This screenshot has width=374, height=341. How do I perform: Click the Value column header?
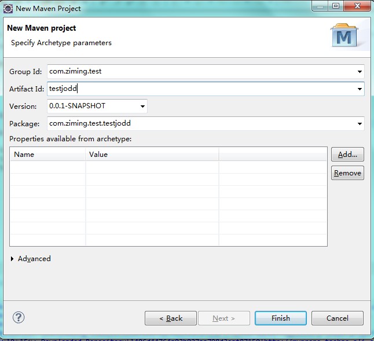152,154
